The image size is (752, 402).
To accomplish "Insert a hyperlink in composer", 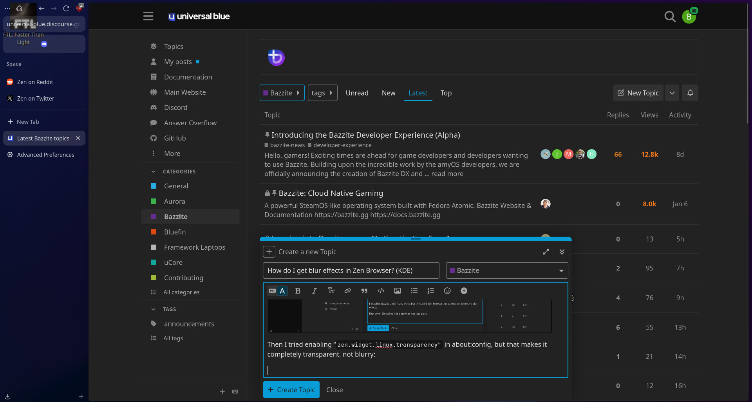I will [347, 291].
